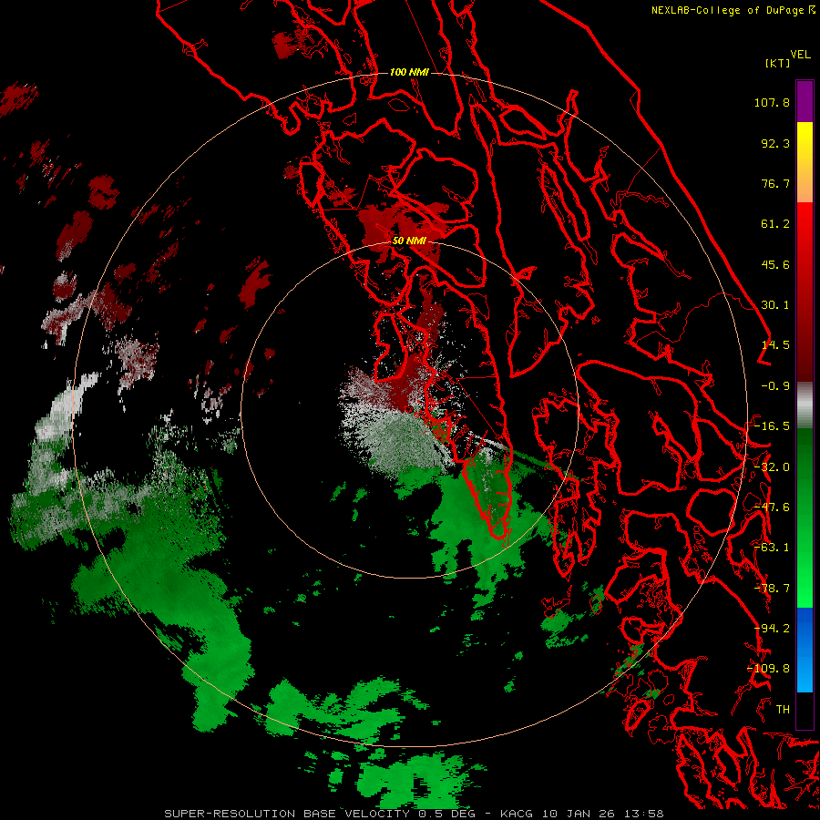Click the Super-Resolution Base Velocity caption
This screenshot has width=820, height=820.
(415, 814)
